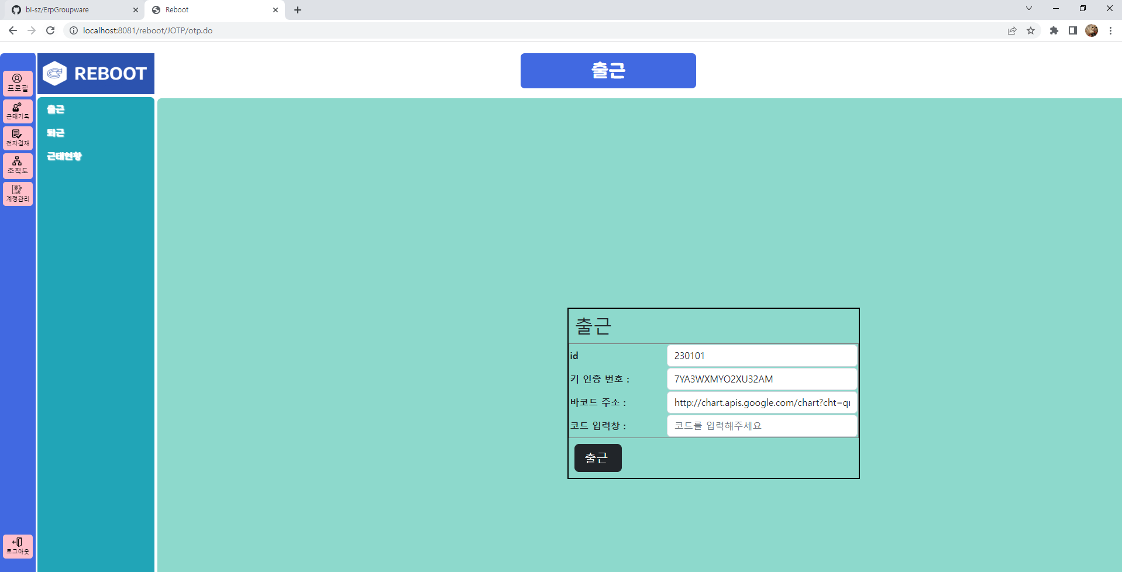Submit the form with black 출근 button

pos(598,458)
